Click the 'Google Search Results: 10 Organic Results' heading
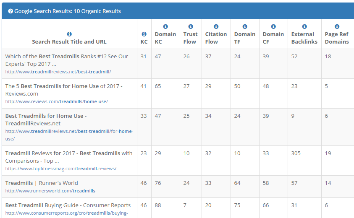The width and height of the screenshot is (354, 218). click(68, 11)
